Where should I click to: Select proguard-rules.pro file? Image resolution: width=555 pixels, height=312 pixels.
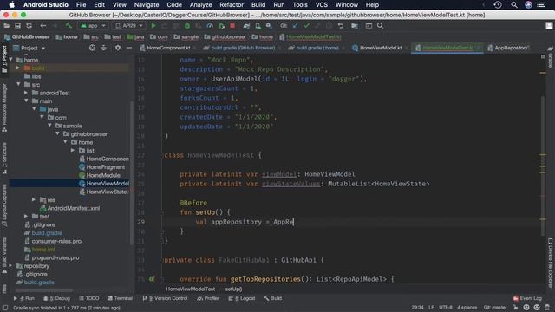point(52,257)
